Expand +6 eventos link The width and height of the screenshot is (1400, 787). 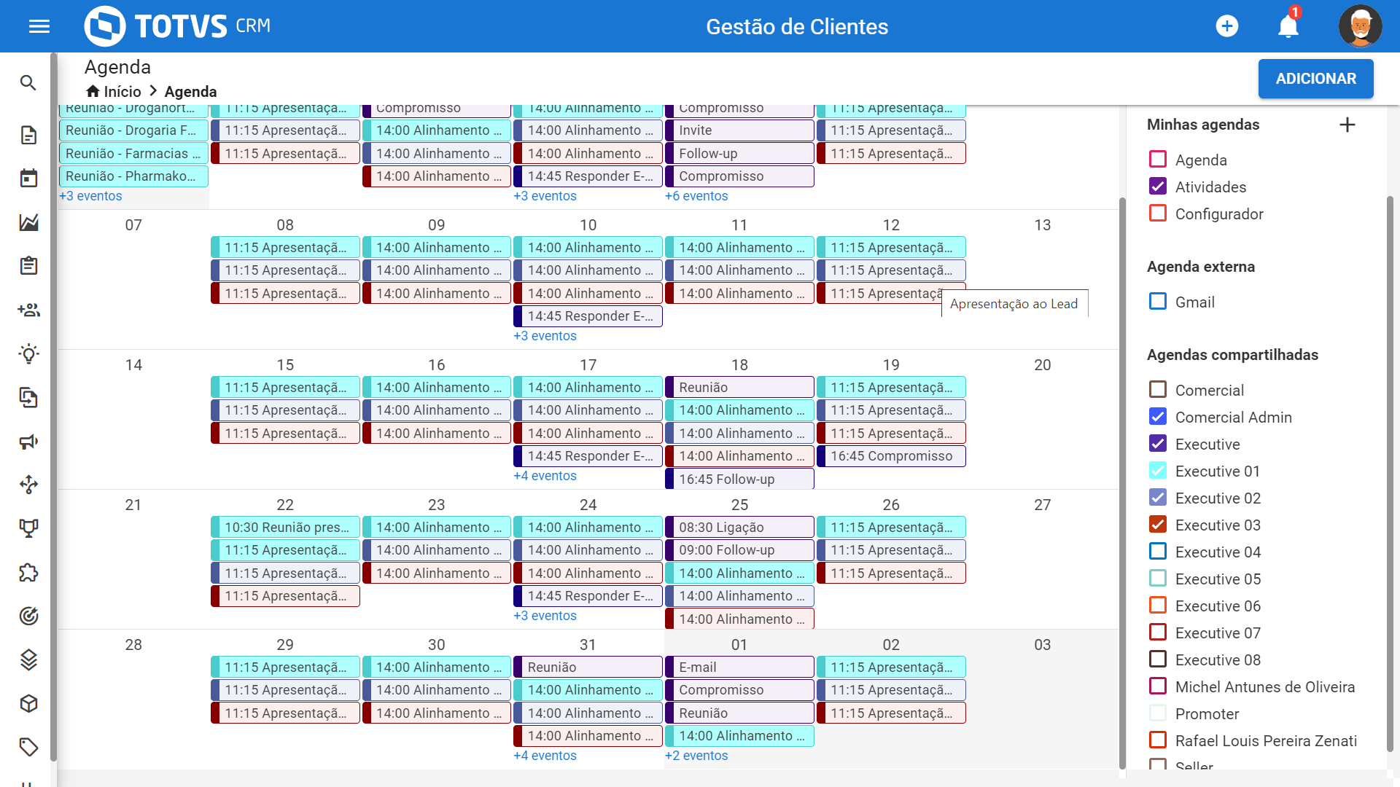[696, 196]
